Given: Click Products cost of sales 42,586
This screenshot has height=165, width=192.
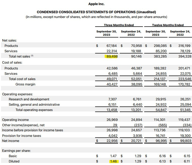Looking at the screenshot, I should (112, 68).
